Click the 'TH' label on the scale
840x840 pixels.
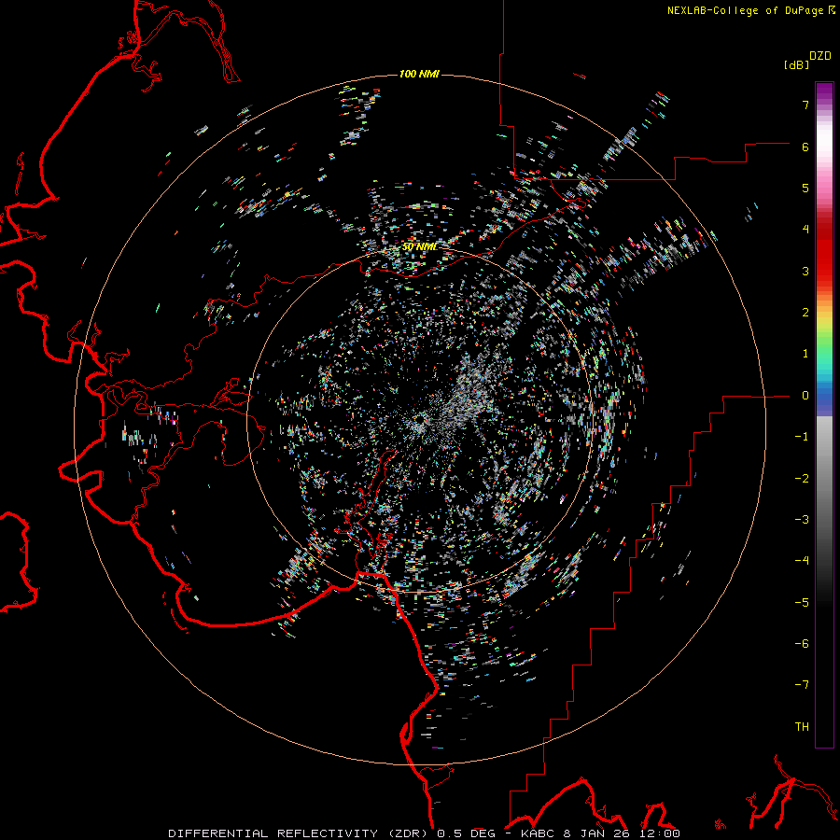(802, 727)
